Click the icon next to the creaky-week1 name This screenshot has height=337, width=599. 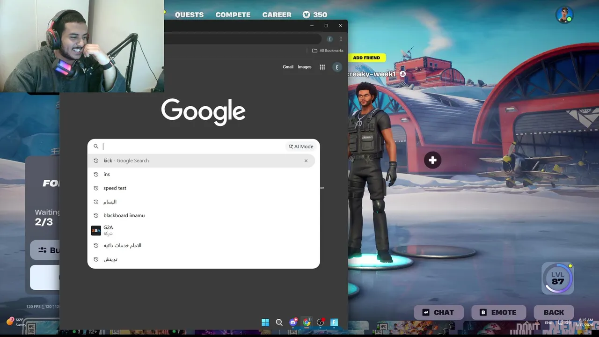(x=402, y=74)
